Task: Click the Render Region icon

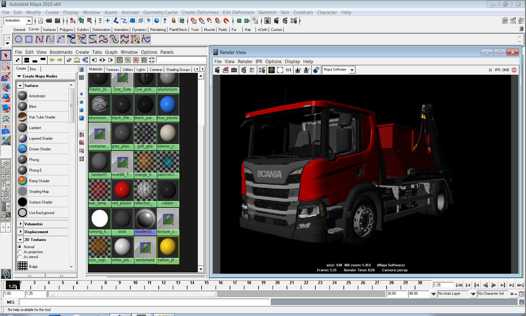Action: 226,70
